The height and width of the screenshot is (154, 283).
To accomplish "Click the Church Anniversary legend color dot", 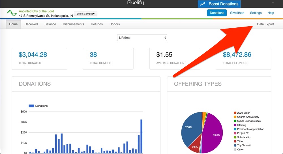I will pyautogui.click(x=235, y=117).
